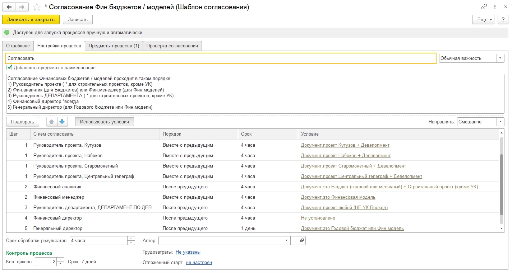Image resolution: width=512 pixels, height=273 pixels.
Task: Uncheck "Добавлять предметы в наименование" checkbox
Action: pyautogui.click(x=9, y=67)
